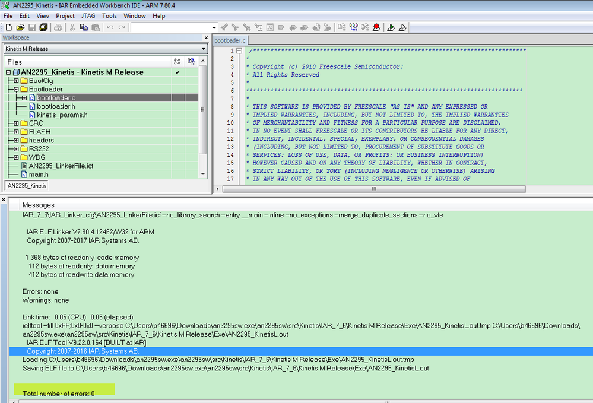The width and height of the screenshot is (593, 403).
Task: Open the toolbar quick search dropdown arrow
Action: [214, 27]
